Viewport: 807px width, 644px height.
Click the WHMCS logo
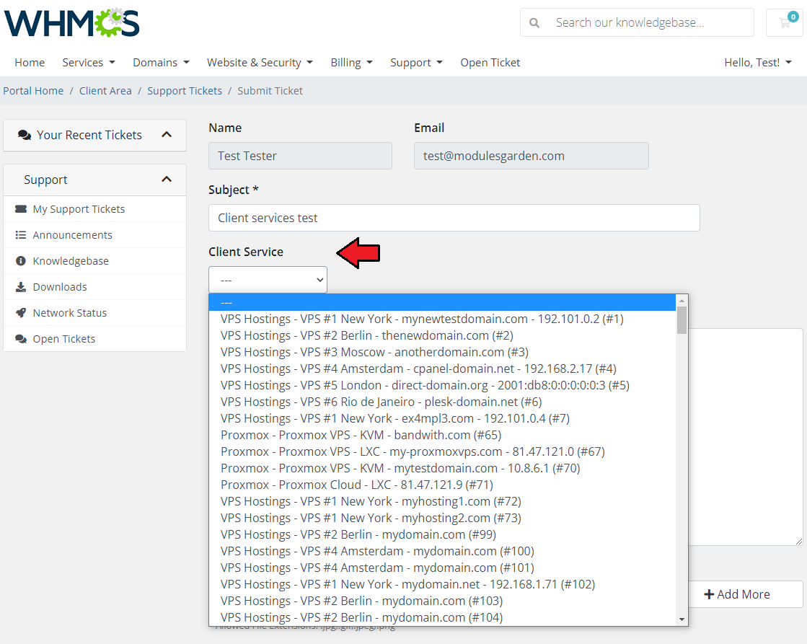71,22
